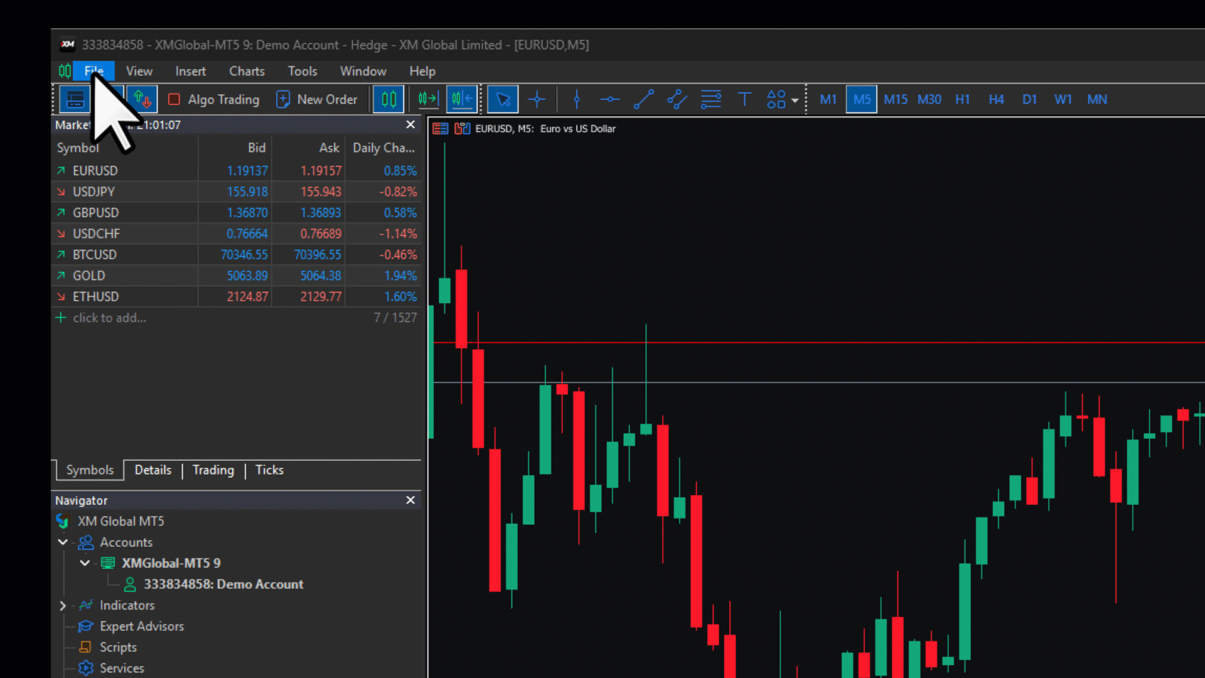This screenshot has height=678, width=1205.
Task: Select the USDJPY symbol row
Action: 236,191
